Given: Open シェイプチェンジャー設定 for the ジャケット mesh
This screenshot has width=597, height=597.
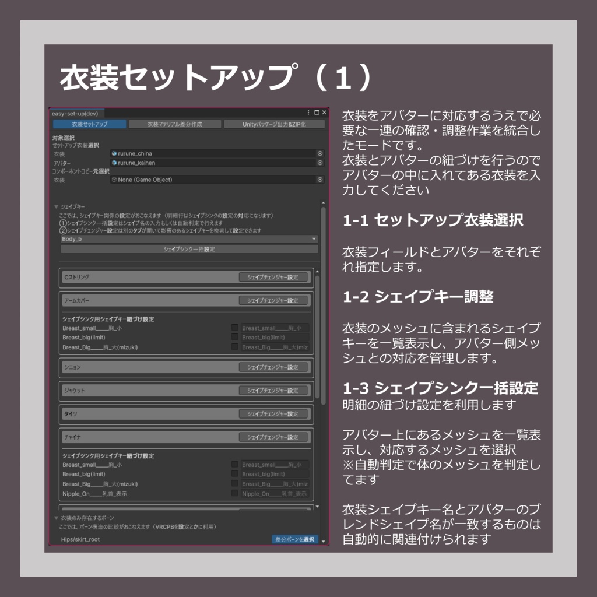Looking at the screenshot, I should click(272, 391).
